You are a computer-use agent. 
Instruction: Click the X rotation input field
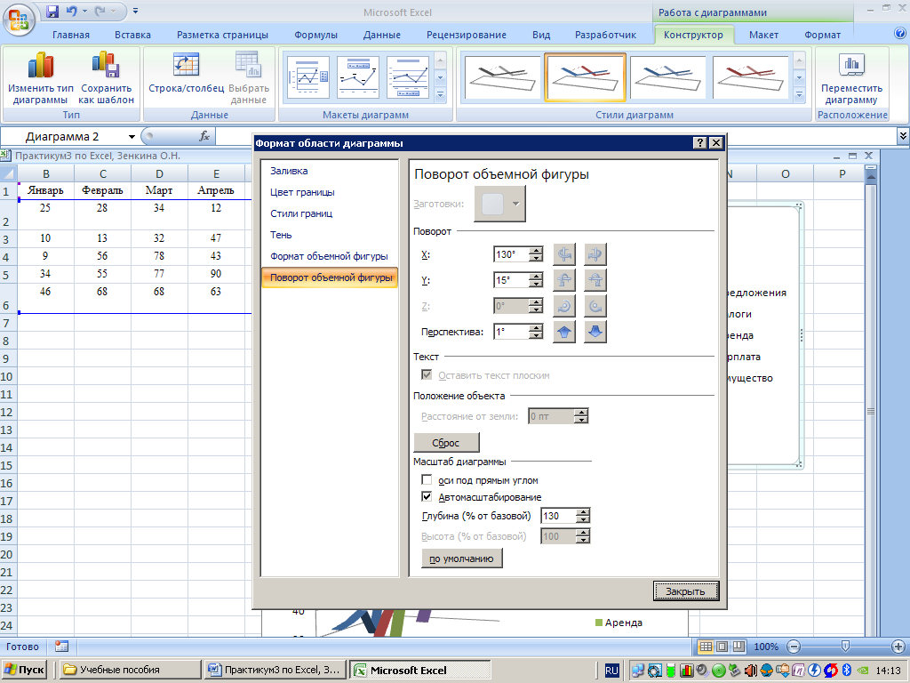point(511,254)
